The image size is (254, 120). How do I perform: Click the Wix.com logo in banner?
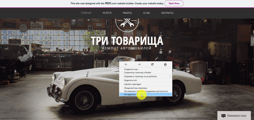pos(110,3)
